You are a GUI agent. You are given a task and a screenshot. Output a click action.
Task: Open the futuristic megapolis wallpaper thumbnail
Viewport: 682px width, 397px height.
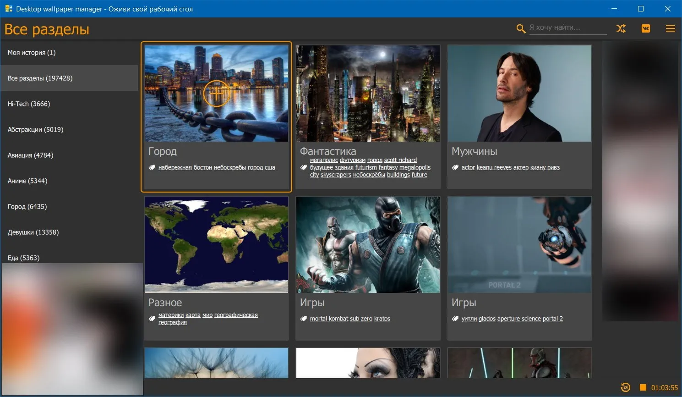coord(368,93)
